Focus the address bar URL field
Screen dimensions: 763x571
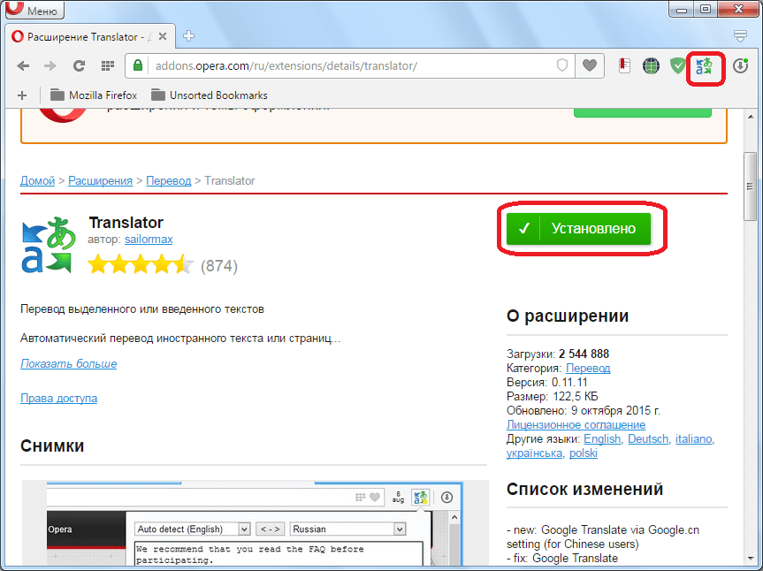click(350, 65)
